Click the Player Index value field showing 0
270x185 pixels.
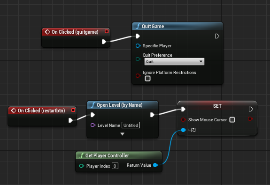(115, 166)
